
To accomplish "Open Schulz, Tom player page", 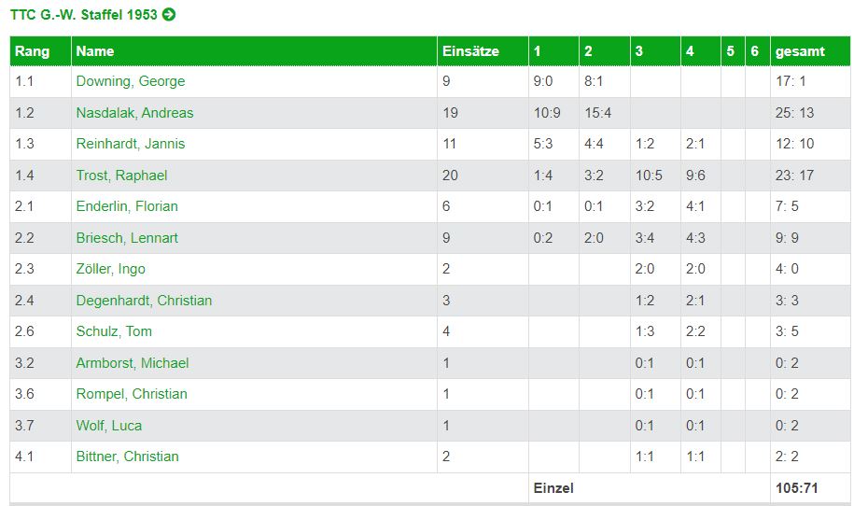I will tap(114, 331).
